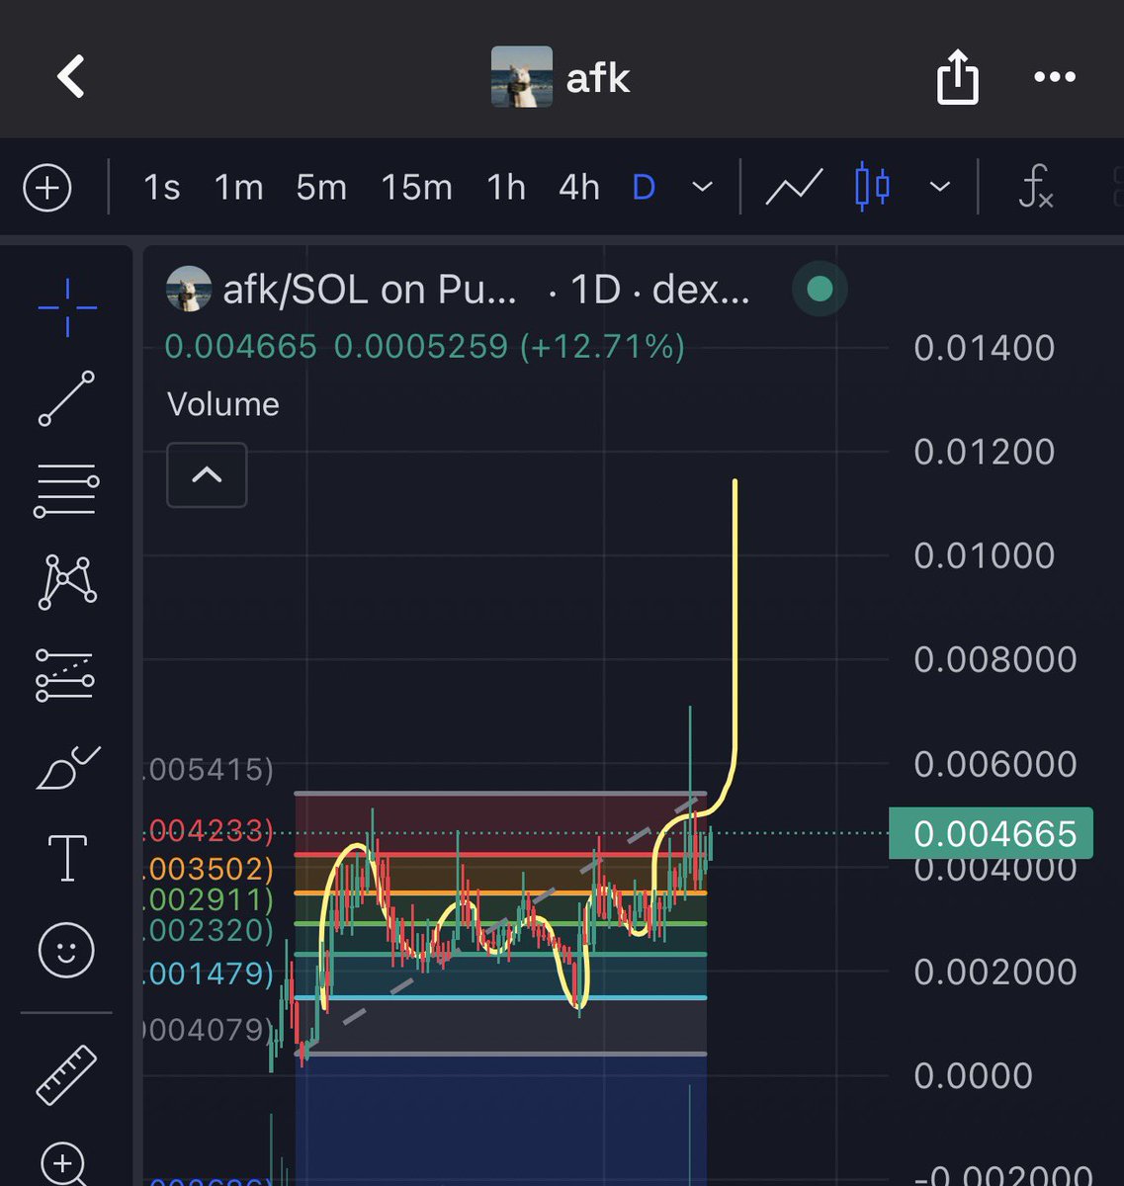Switch to candlestick chart style

(x=872, y=187)
